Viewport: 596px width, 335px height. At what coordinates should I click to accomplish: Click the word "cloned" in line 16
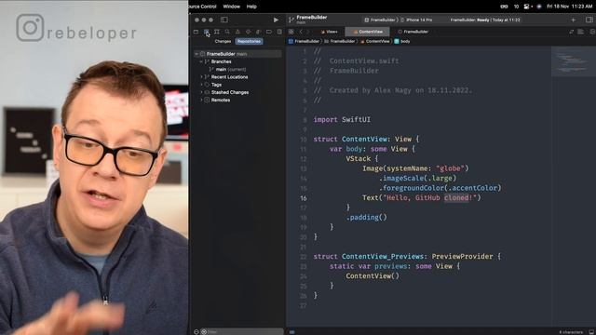point(456,197)
